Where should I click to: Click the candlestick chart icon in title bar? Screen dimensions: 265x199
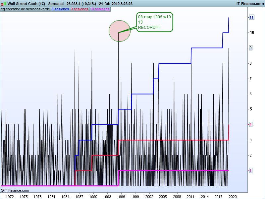pos(3,4)
